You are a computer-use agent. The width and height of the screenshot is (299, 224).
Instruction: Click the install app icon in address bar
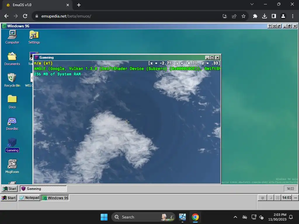click(225, 16)
